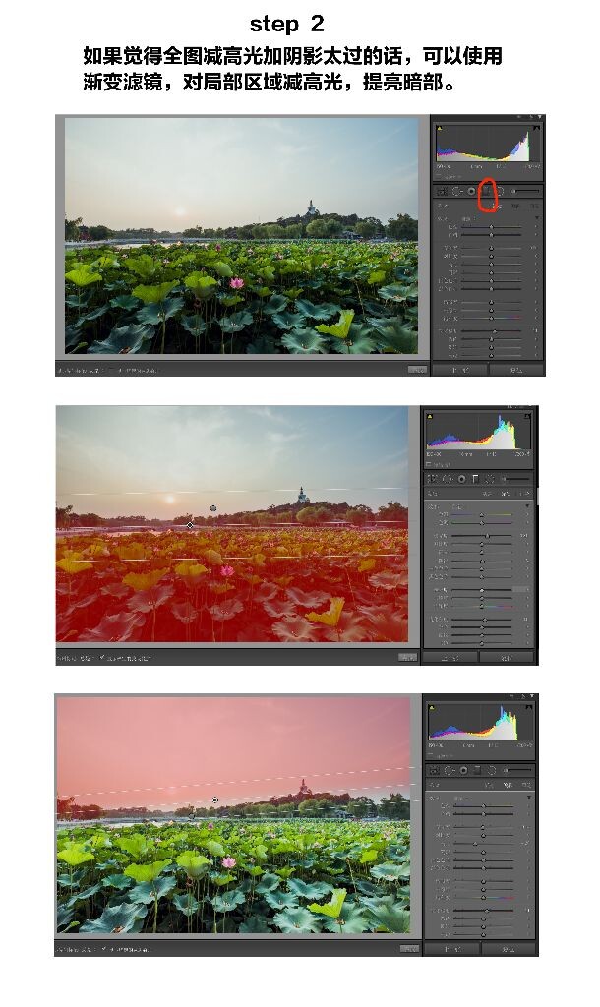Select the Crop Overlay tool in second screenshot

pyautogui.click(x=433, y=479)
